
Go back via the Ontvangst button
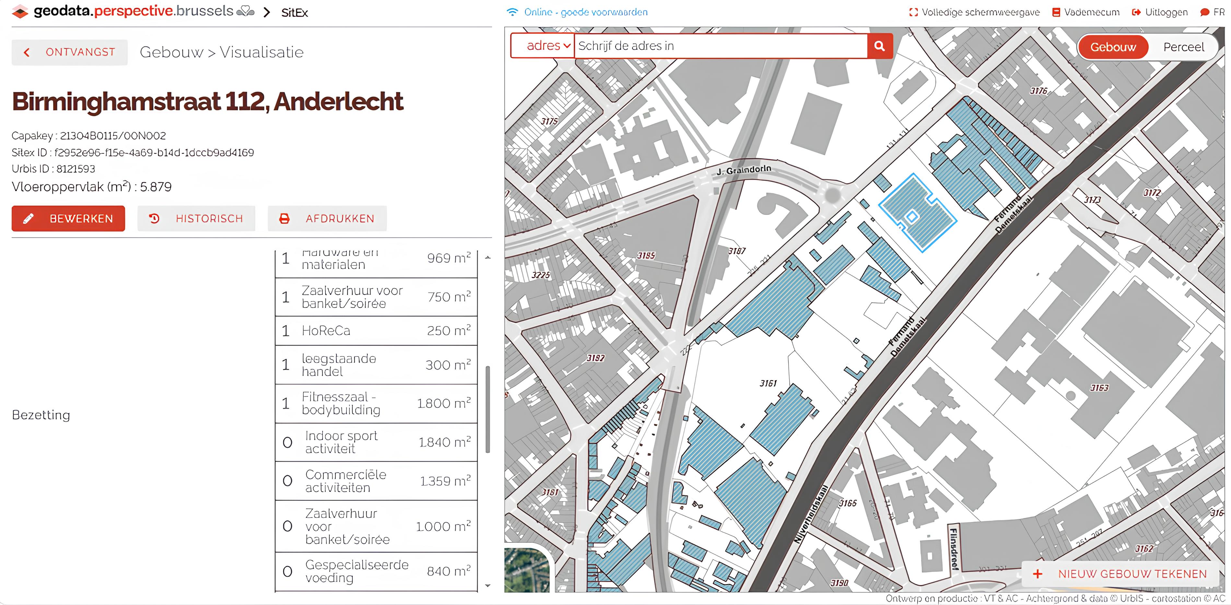coord(70,52)
